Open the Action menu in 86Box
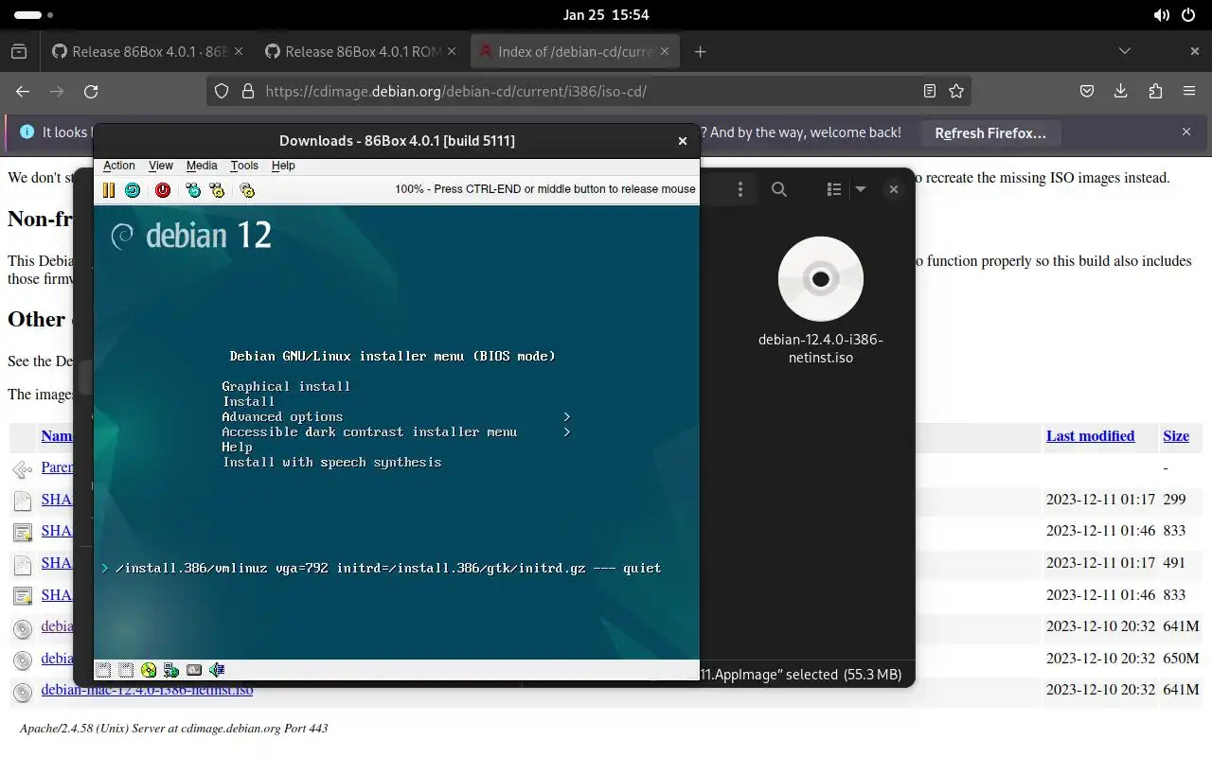This screenshot has height=757, width=1212. [x=119, y=166]
